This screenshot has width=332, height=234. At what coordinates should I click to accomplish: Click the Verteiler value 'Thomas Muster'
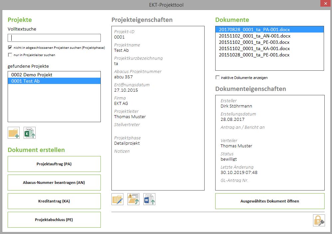(x=236, y=146)
